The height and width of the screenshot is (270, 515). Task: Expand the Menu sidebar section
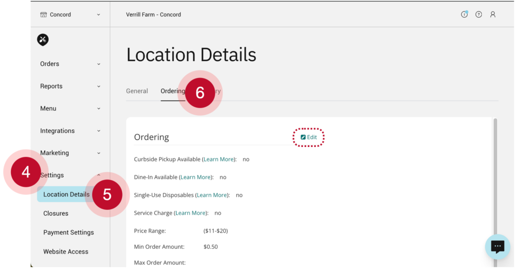click(x=70, y=109)
